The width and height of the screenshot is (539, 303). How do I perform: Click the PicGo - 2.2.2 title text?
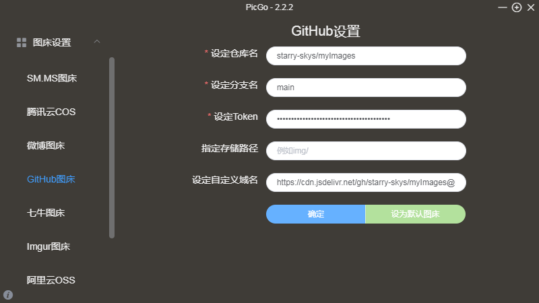click(269, 7)
